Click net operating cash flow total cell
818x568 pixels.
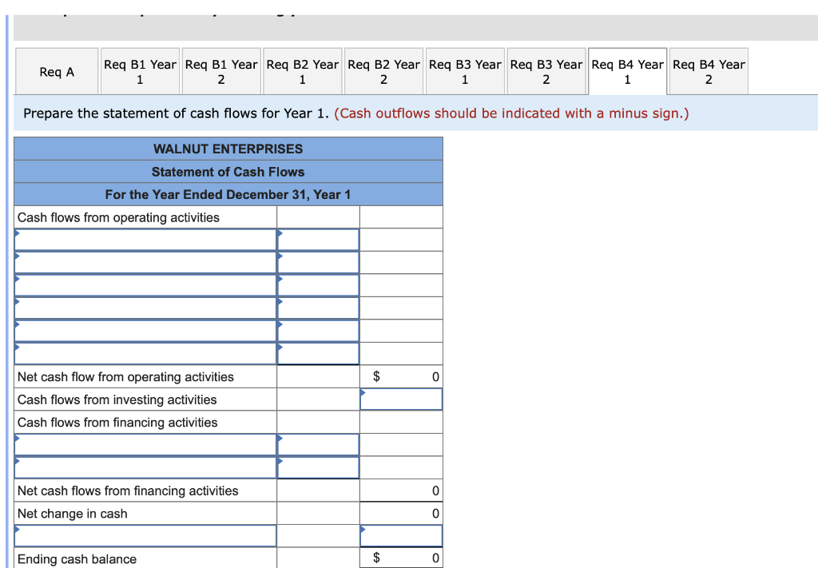click(401, 376)
